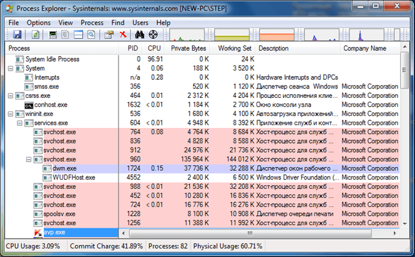Sort by Working Set column header
The height and width of the screenshot is (257, 415).
[232, 49]
